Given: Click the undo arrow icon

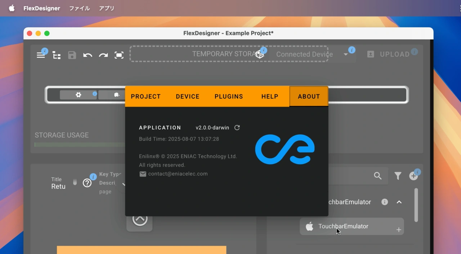Looking at the screenshot, I should [88, 55].
